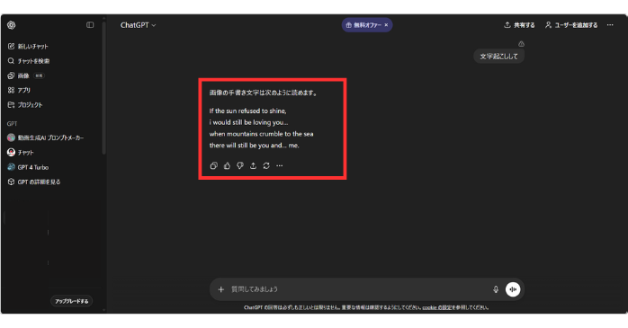The width and height of the screenshot is (628, 328).
Task: Start voice mode with the waveform button
Action: 513,289
